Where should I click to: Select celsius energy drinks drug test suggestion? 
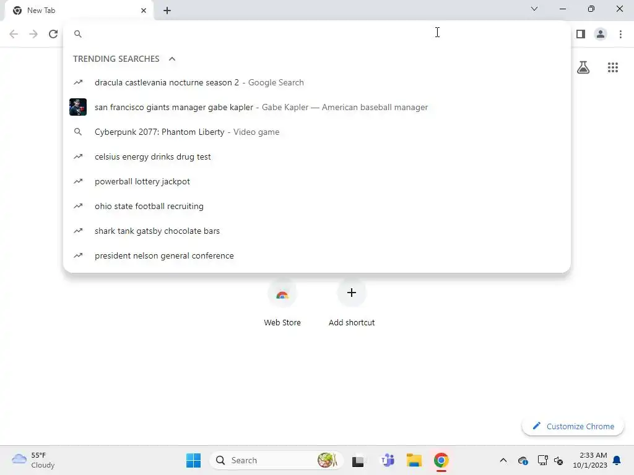tap(316, 156)
